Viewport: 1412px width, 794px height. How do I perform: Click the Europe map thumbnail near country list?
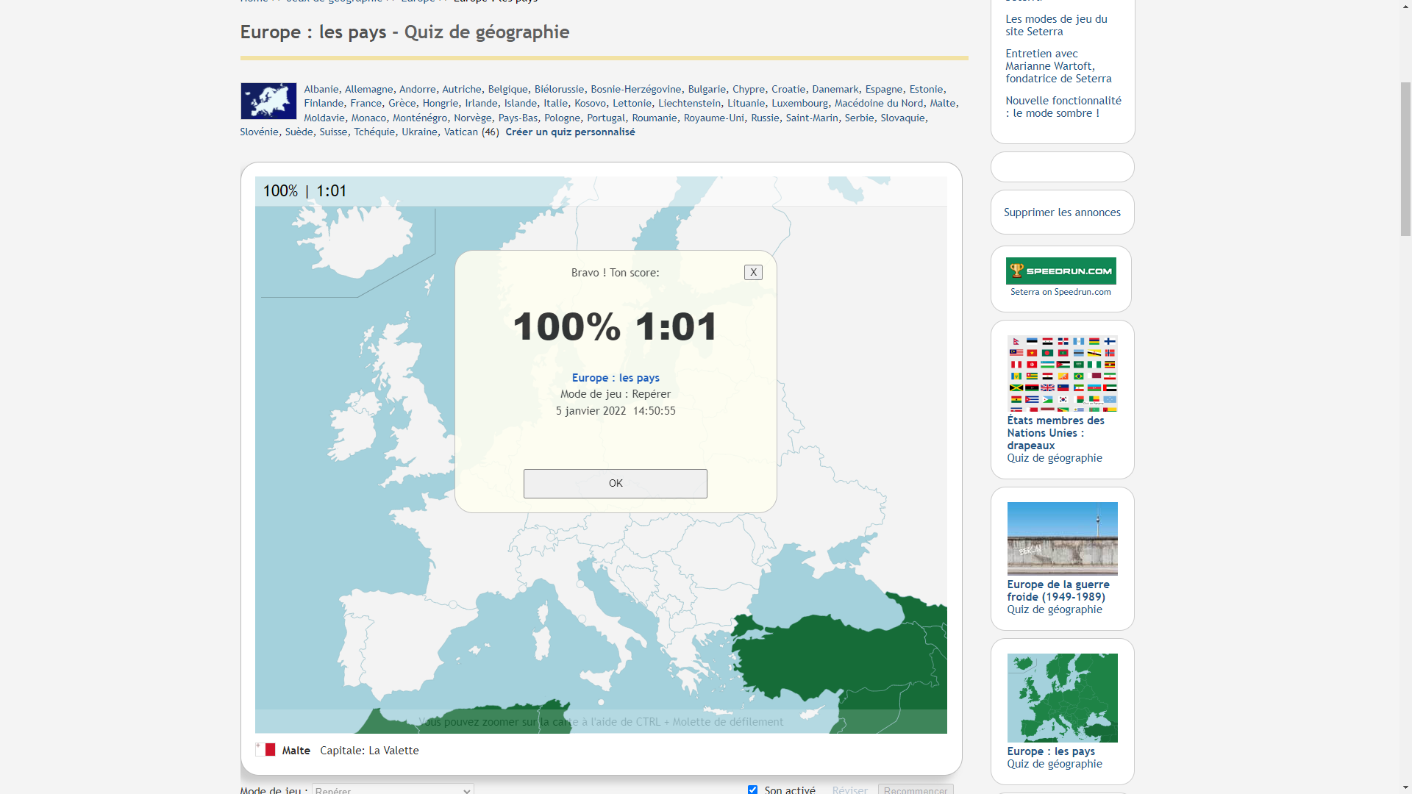coord(268,101)
